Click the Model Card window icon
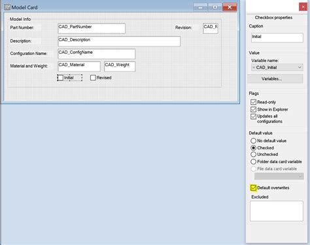 (x=7, y=7)
